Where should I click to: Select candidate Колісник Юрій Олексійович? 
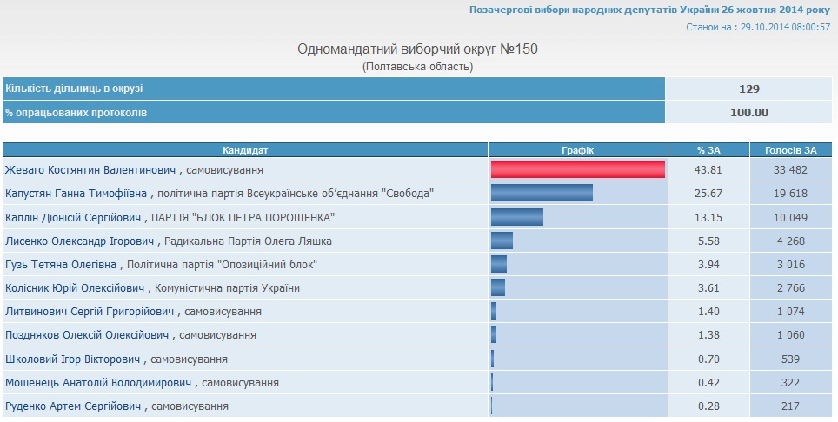click(x=76, y=287)
